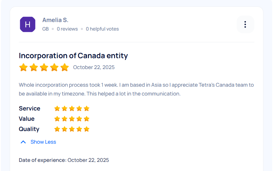The height and width of the screenshot is (171, 274).
Task: Click the third star of overall rating
Action: pyautogui.click(x=44, y=67)
